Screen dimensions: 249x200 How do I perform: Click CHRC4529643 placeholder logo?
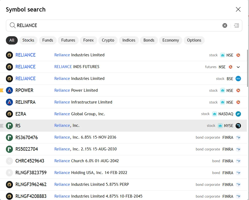coord(9,161)
